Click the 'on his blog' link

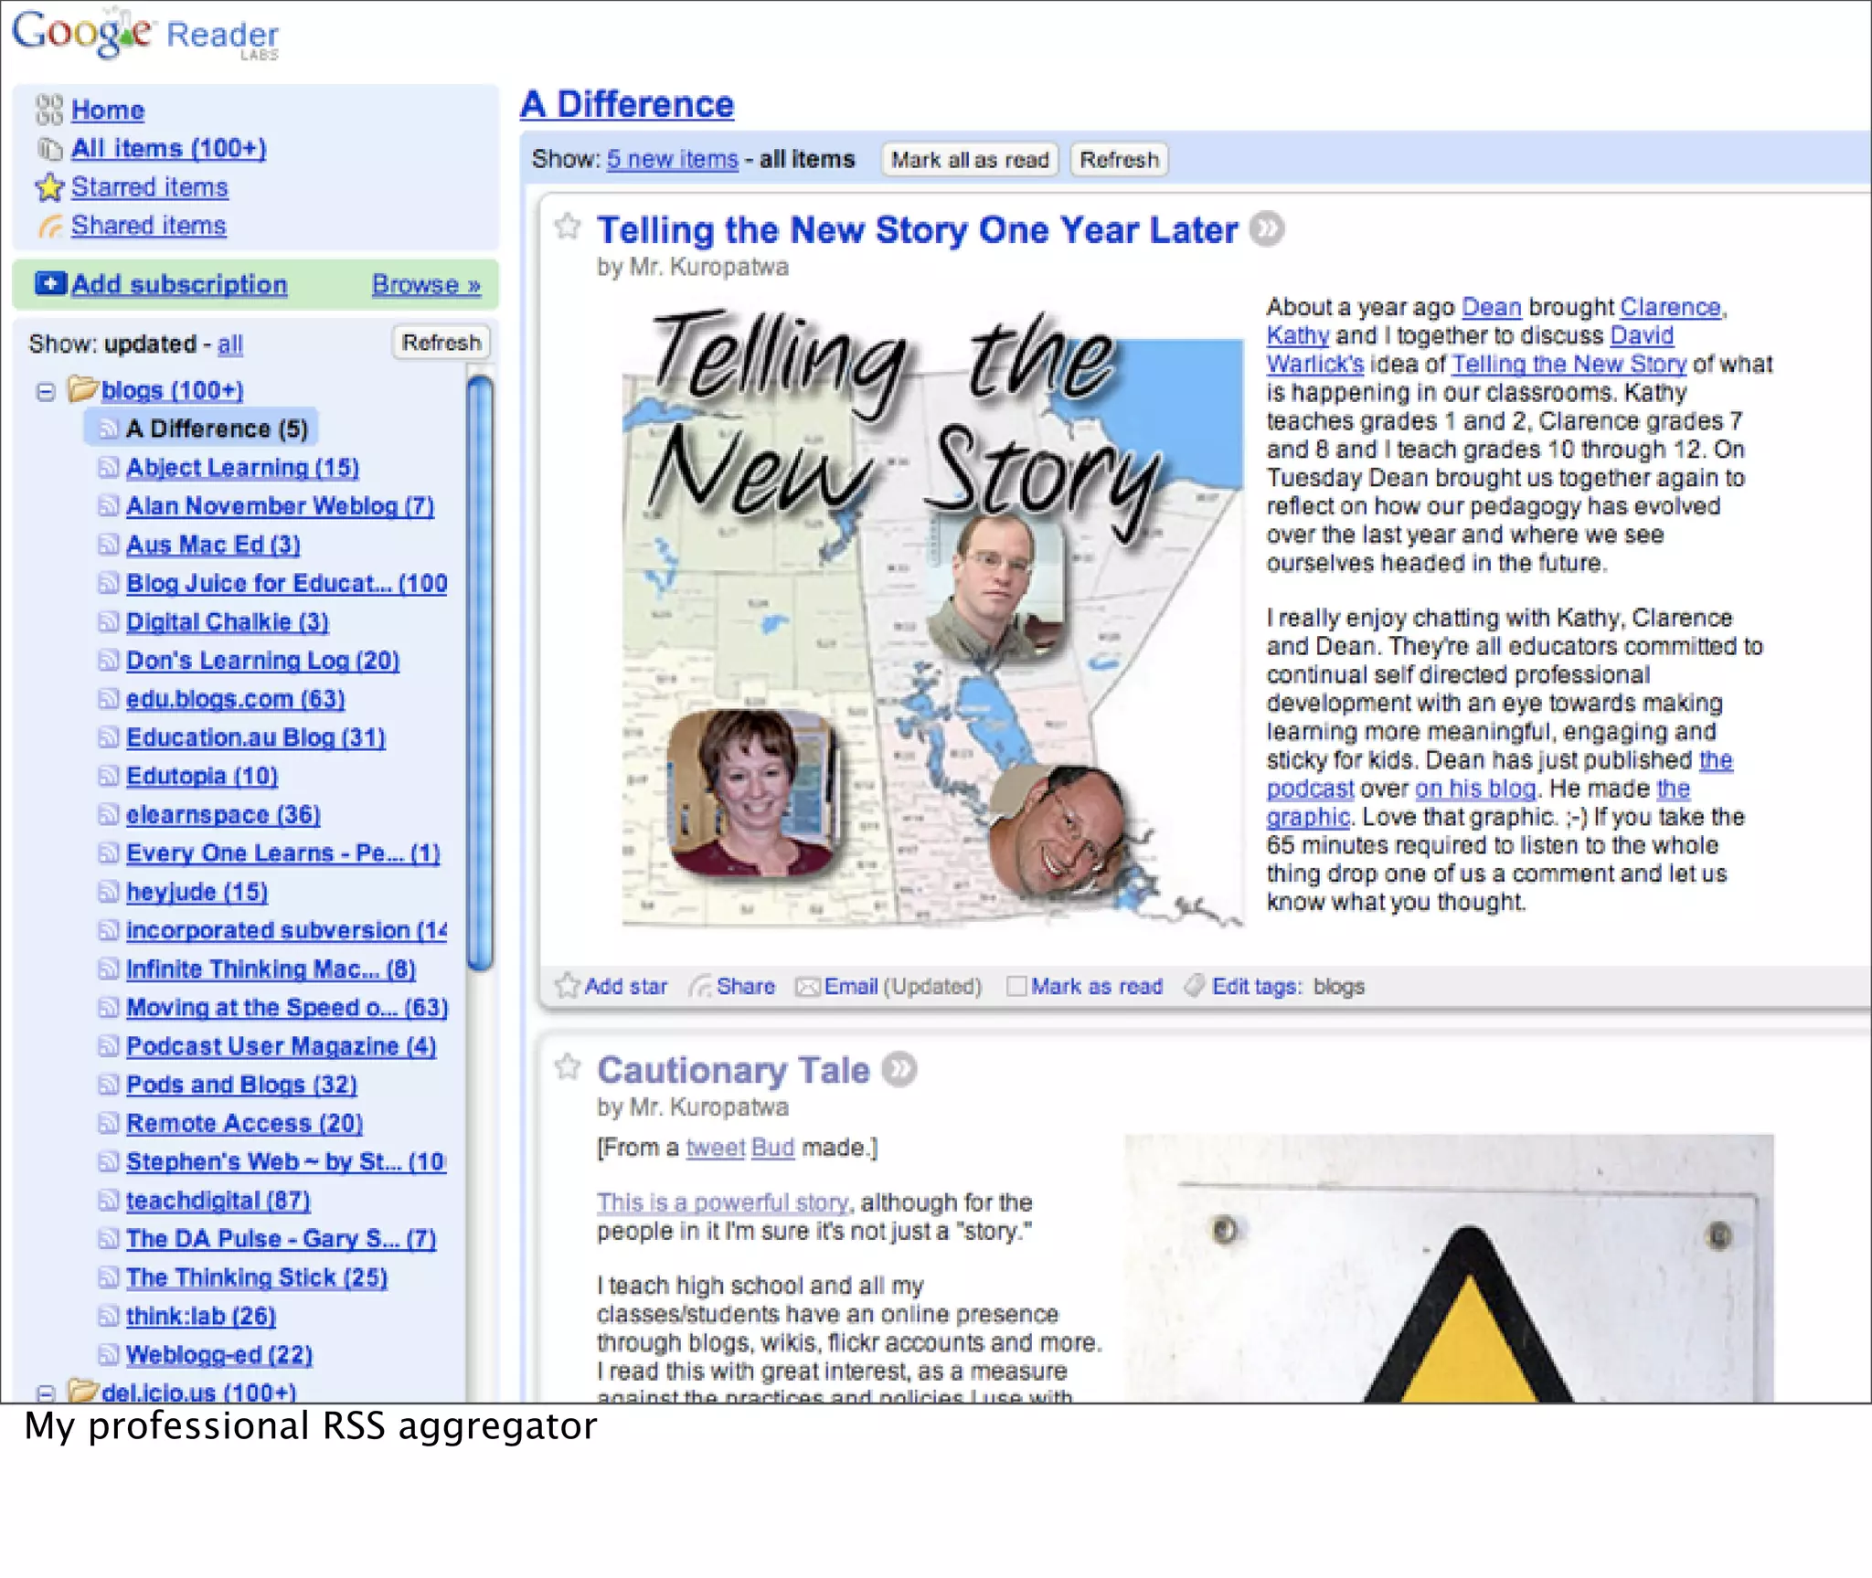point(1475,789)
